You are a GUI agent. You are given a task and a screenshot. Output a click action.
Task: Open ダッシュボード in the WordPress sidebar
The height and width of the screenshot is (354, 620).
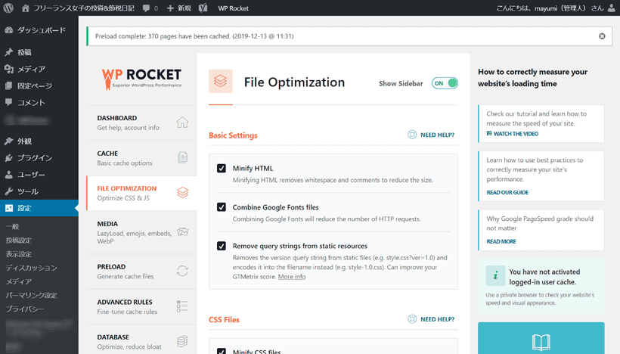pos(39,30)
